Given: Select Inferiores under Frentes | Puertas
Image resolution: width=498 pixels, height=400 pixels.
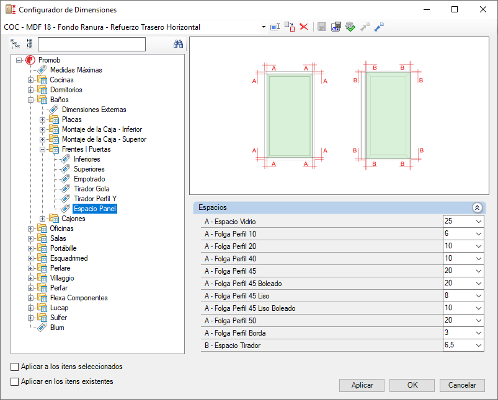Looking at the screenshot, I should [x=87, y=159].
